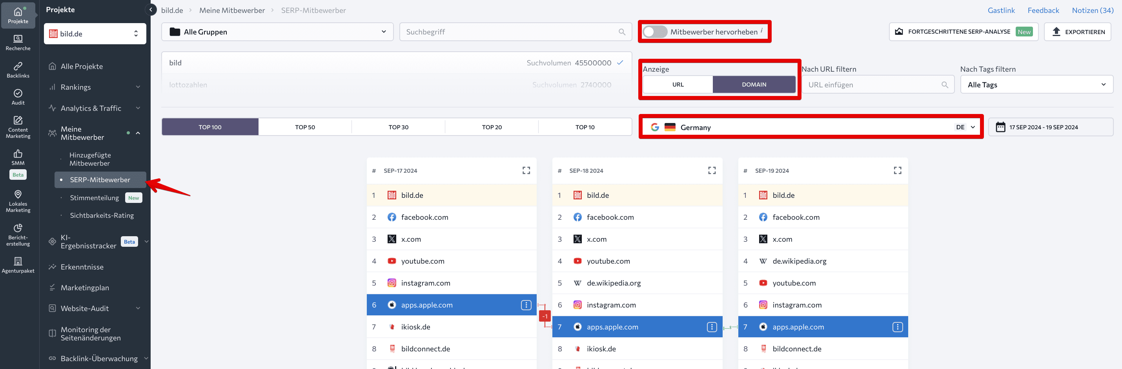This screenshot has width=1122, height=369.
Task: Click the checkmark next to bild keyword
Action: [620, 63]
